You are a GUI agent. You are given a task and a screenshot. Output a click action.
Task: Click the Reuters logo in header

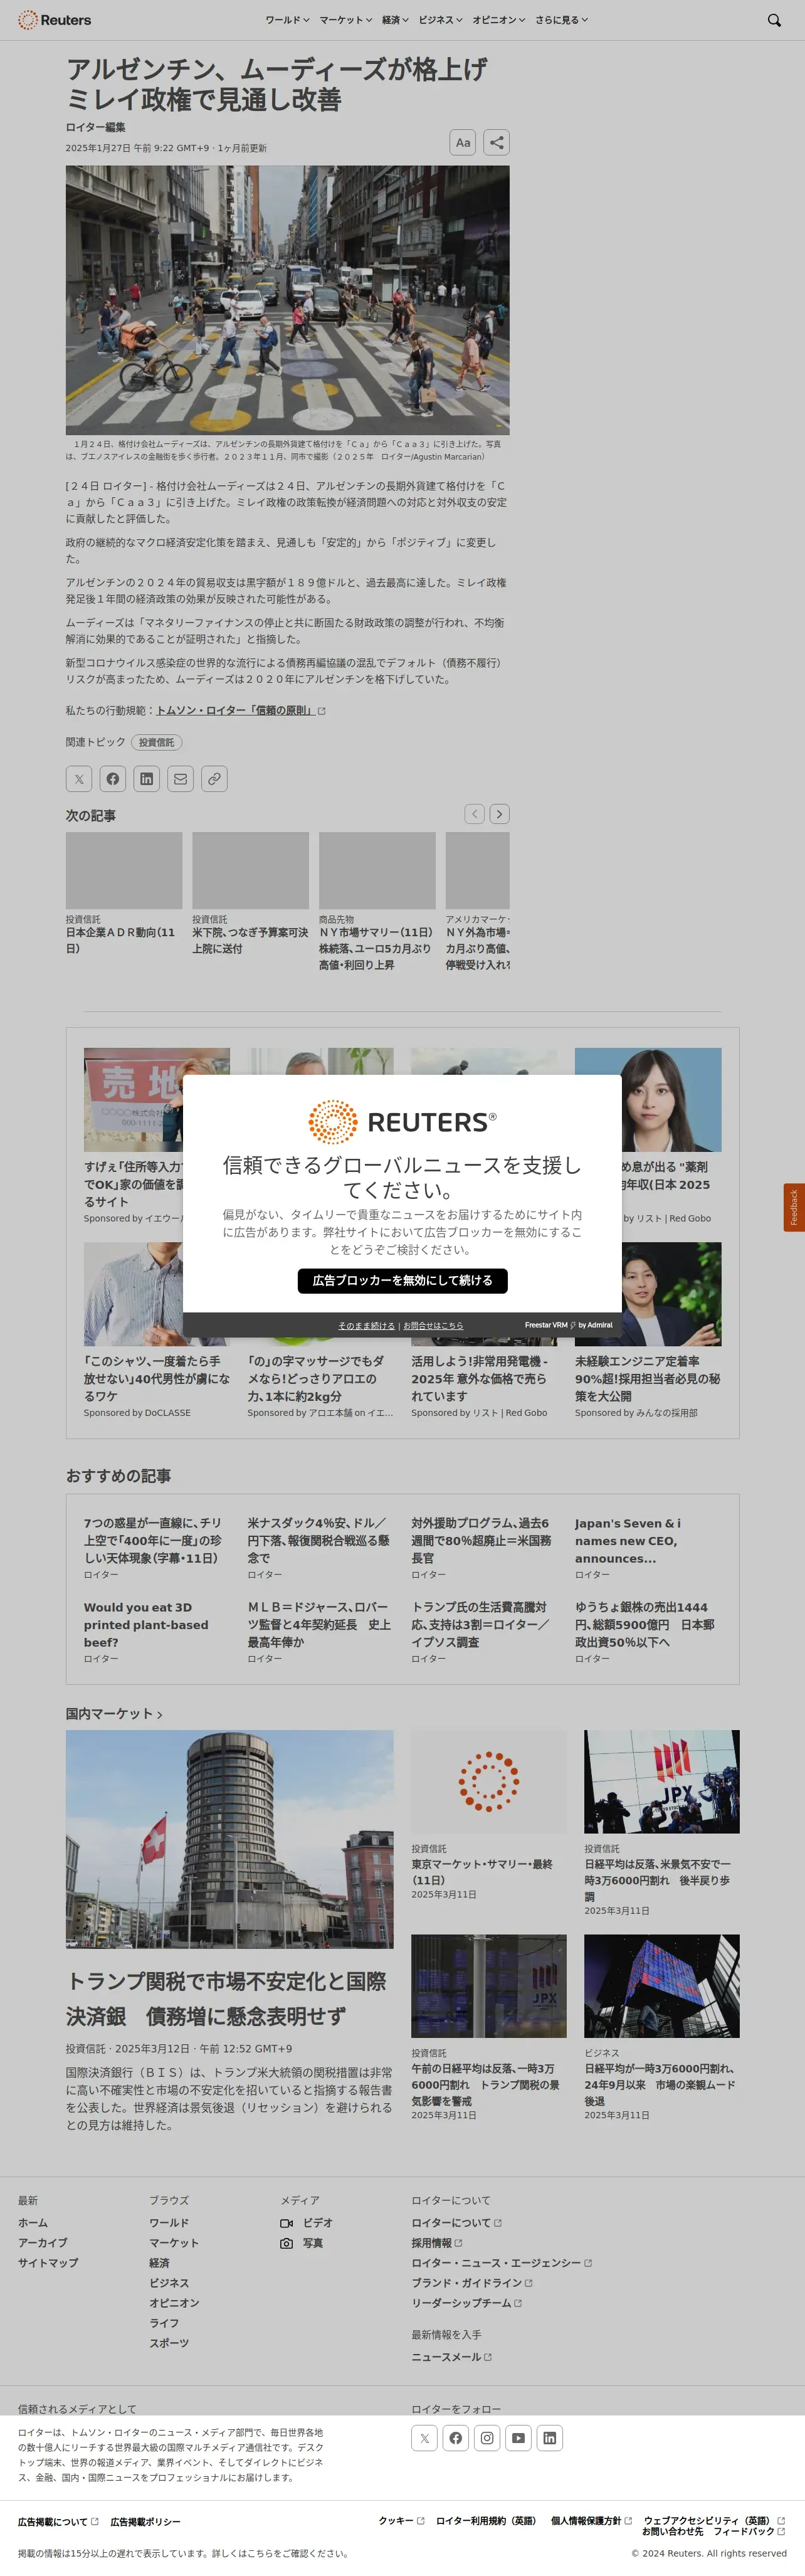[x=54, y=20]
